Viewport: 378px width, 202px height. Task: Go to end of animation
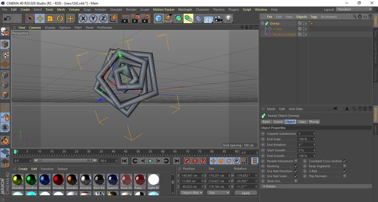click(177, 161)
